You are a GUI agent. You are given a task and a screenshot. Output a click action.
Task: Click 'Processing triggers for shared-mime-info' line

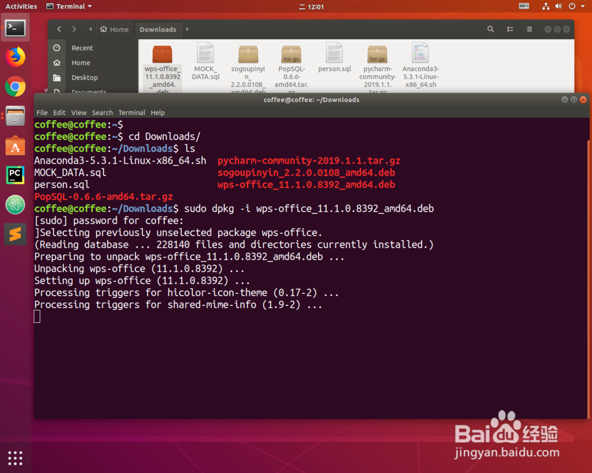click(178, 304)
